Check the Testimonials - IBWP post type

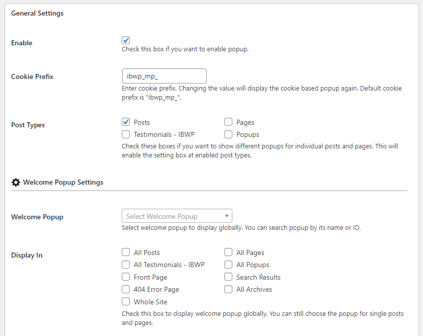(x=126, y=134)
